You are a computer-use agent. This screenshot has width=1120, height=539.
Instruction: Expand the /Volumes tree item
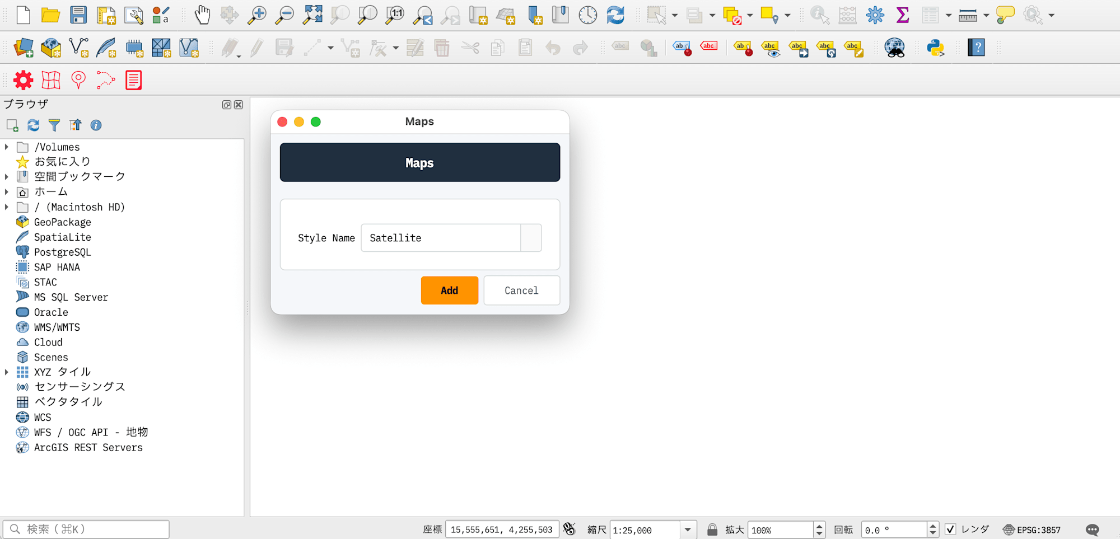point(7,147)
